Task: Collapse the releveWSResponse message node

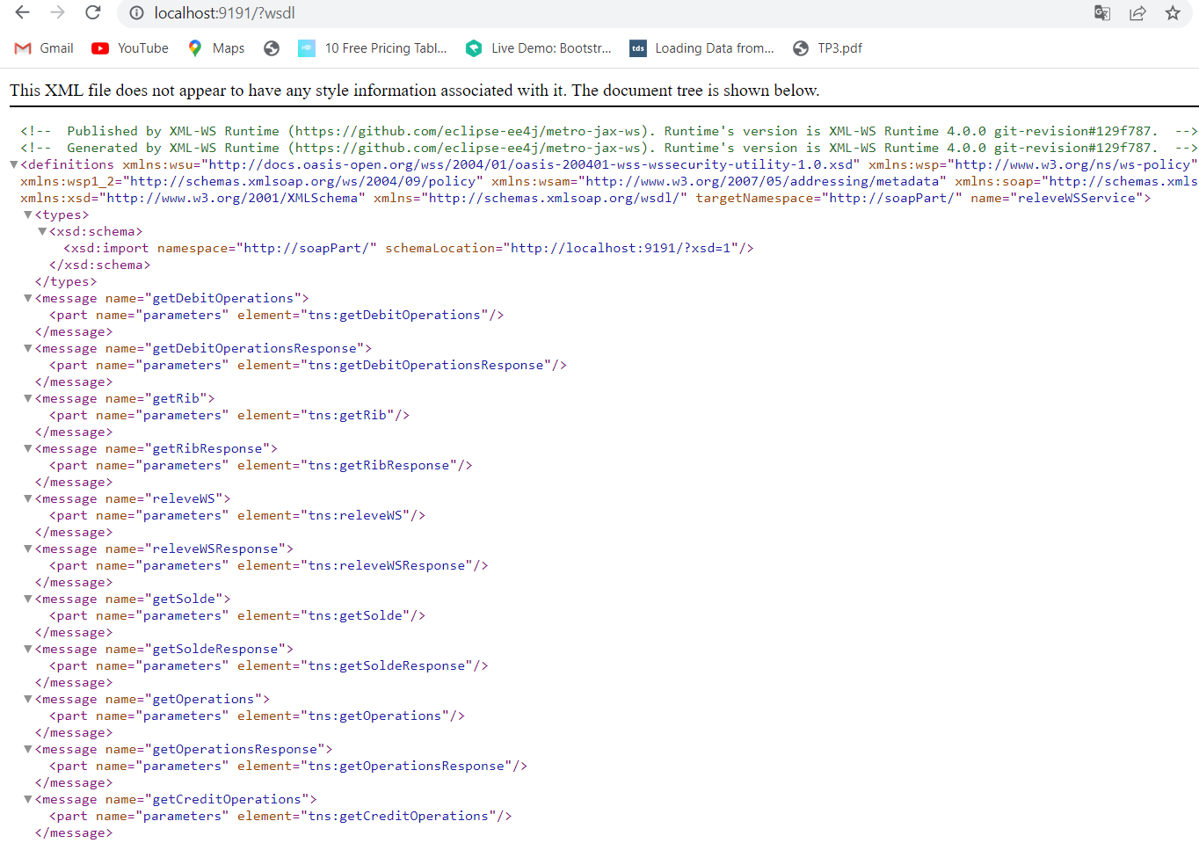Action: click(28, 549)
